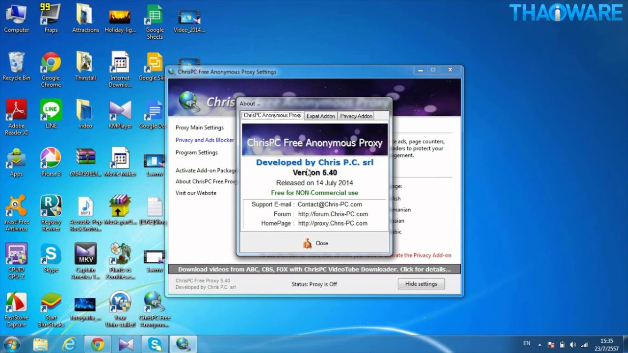Switch to Skype on the taskbar
This screenshot has width=628, height=353.
(x=155, y=344)
